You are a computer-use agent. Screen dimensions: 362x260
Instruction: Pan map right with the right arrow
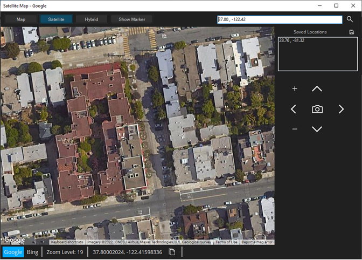coord(341,109)
